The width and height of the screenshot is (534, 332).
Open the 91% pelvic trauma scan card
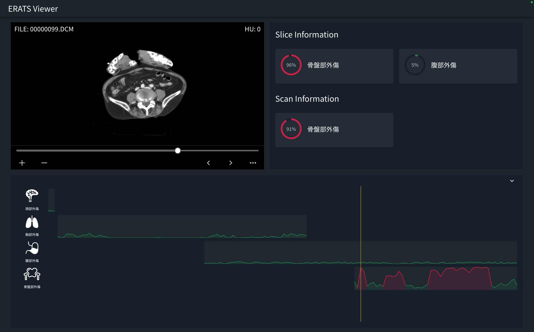coord(334,130)
